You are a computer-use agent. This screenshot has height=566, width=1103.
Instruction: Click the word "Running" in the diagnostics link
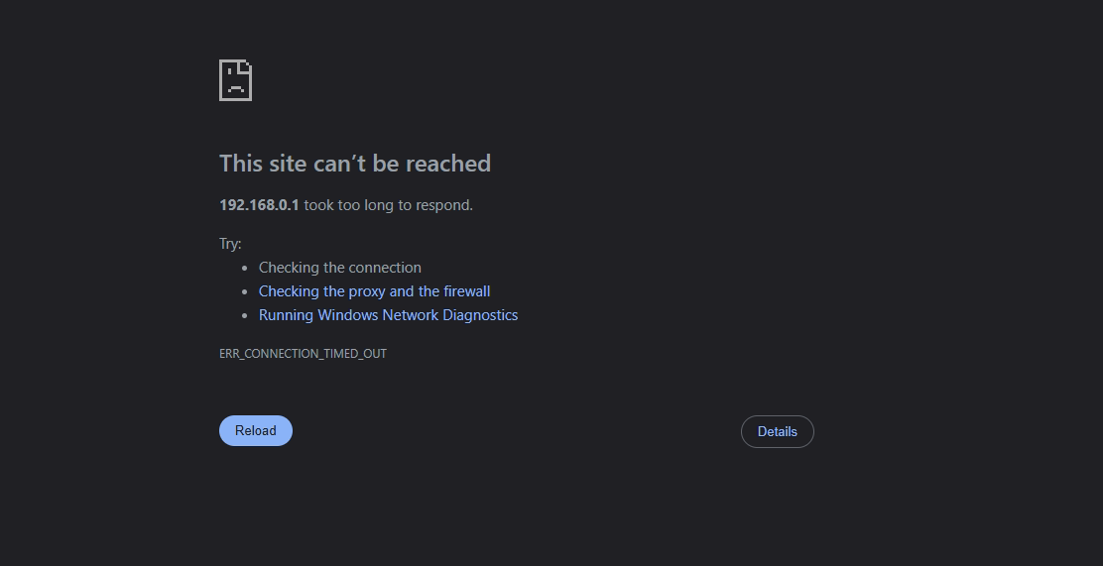point(286,315)
